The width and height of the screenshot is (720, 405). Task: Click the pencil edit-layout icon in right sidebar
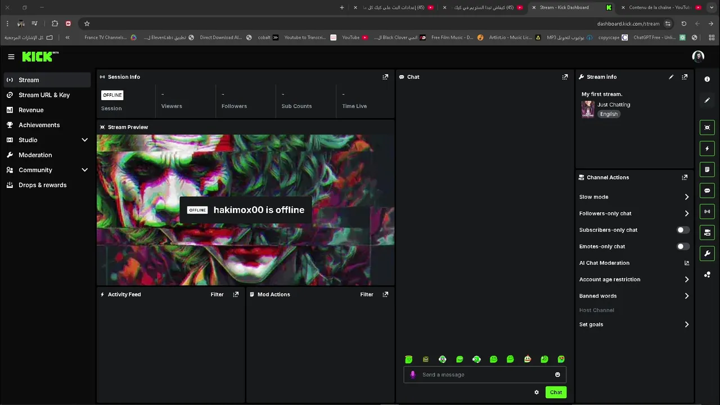tap(707, 100)
